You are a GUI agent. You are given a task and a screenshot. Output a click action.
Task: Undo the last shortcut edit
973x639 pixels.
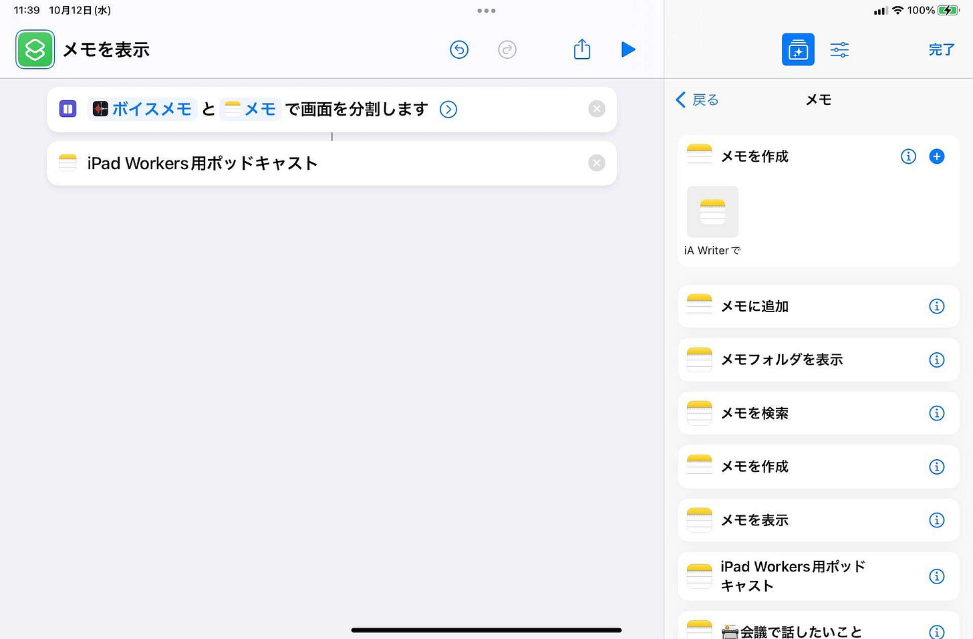[459, 49]
